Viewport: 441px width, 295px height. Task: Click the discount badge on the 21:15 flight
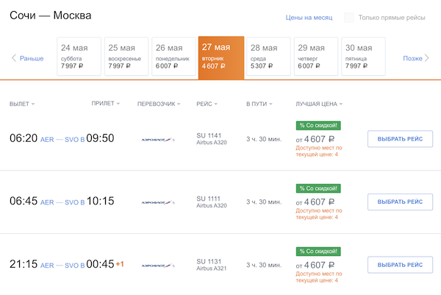(318, 252)
